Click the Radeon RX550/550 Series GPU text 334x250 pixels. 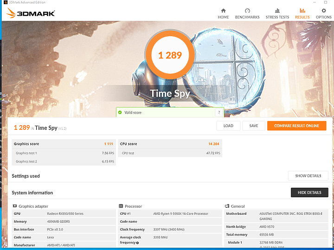pyautogui.click(x=65, y=213)
